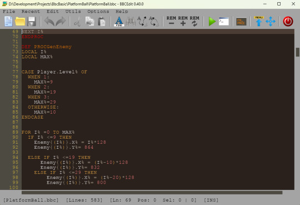Screen dimensions: 300x205
Task: Click '[INS]' insert mode indicator
Action: tap(211, 200)
